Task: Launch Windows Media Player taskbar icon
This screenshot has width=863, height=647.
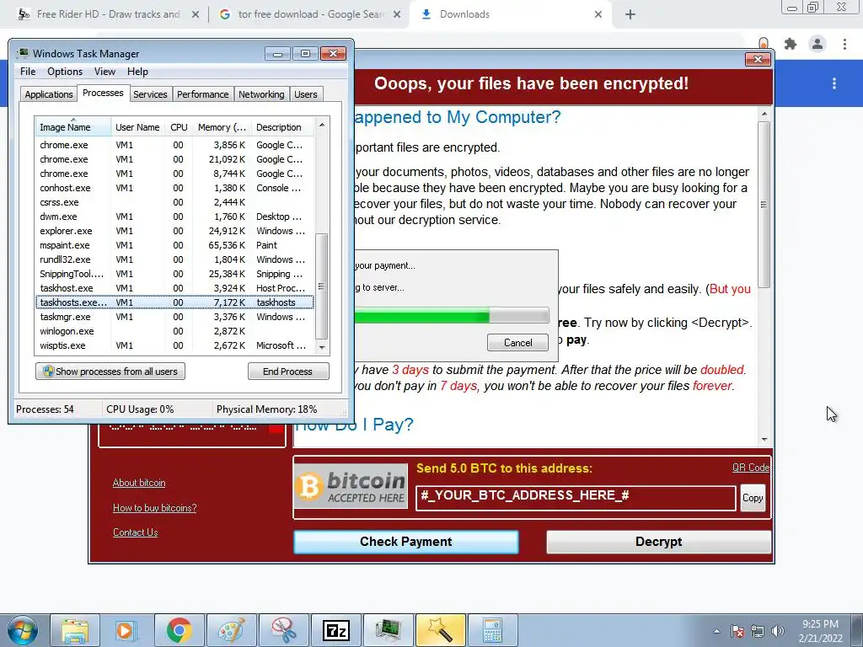Action: 126,630
